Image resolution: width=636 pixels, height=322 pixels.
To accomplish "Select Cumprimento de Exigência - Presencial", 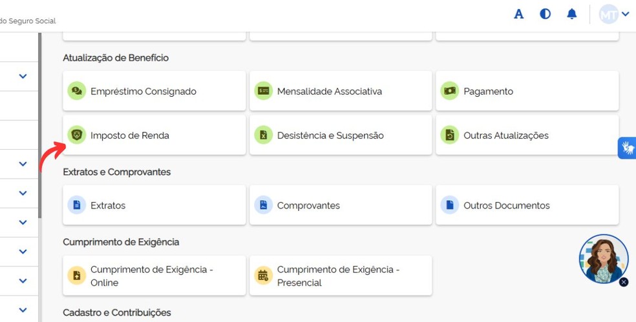I will (x=340, y=276).
